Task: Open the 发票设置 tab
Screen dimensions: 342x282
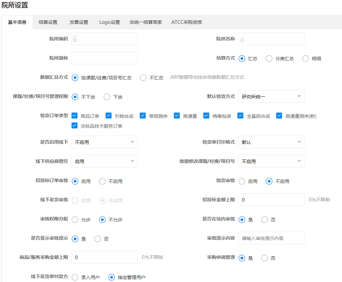Action: [x=79, y=22]
